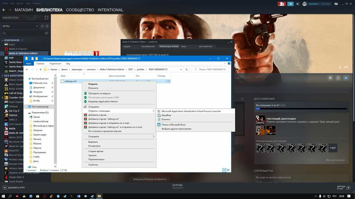Choose "Переименовать" from context menu
Image resolution: width=355 pixels, height=199 pixels.
119,159
